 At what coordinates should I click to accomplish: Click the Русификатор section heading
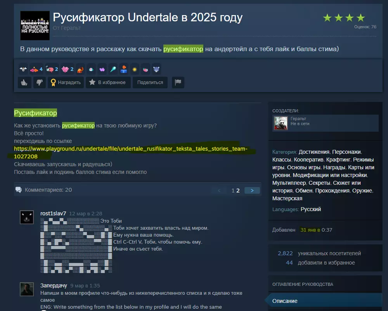coord(35,113)
